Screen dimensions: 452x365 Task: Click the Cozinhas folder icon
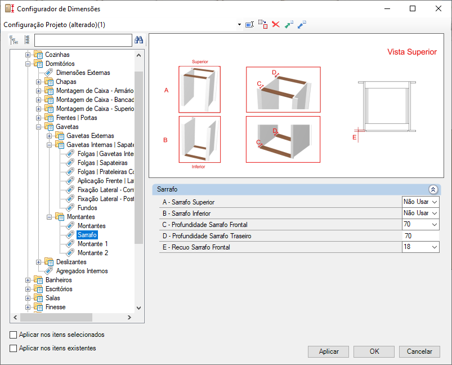38,55
